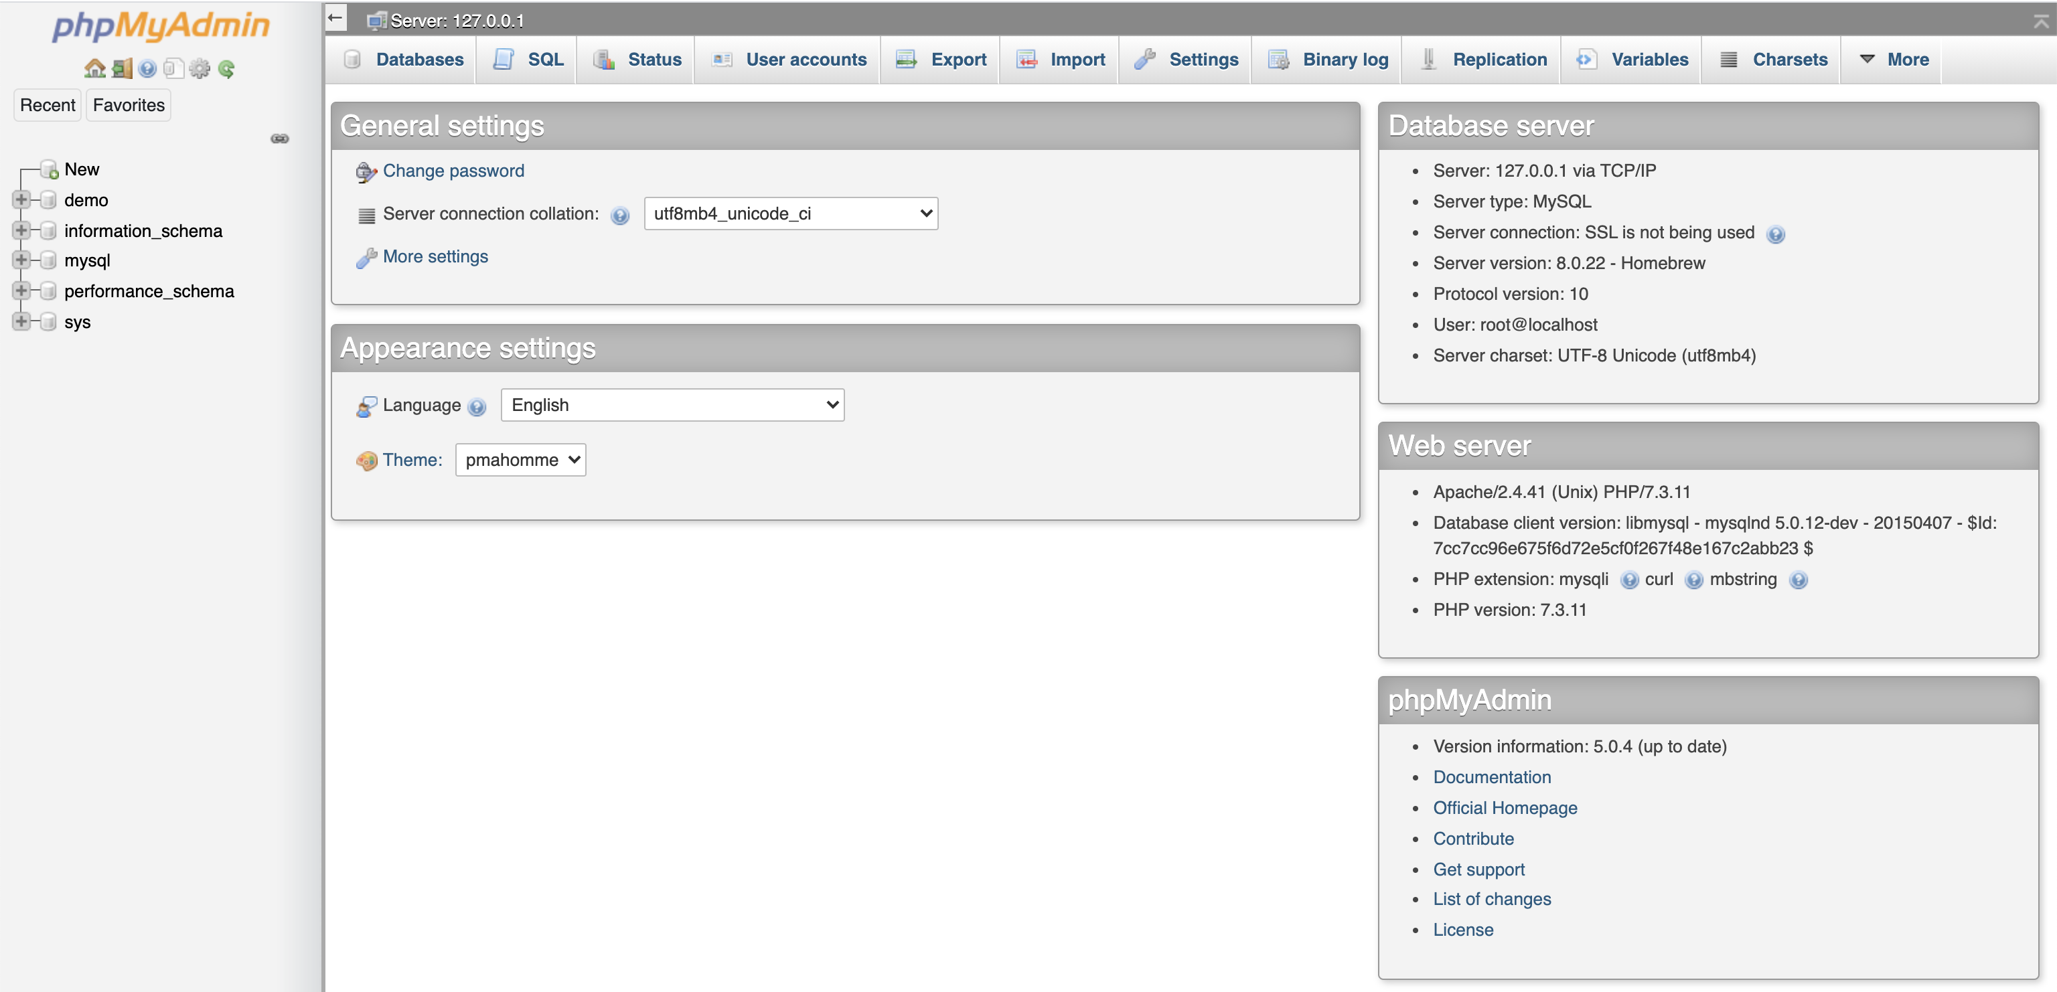2057x992 pixels.
Task: Collapse or expand the sys database node
Action: 21,321
